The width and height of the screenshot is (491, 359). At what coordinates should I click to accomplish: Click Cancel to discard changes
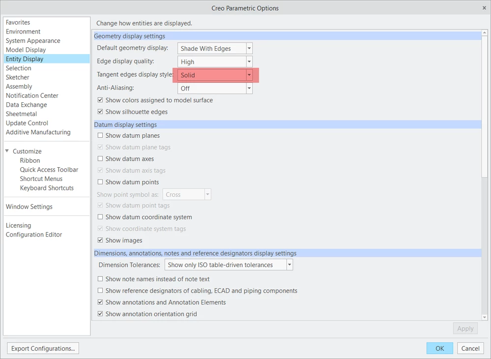[470, 348]
